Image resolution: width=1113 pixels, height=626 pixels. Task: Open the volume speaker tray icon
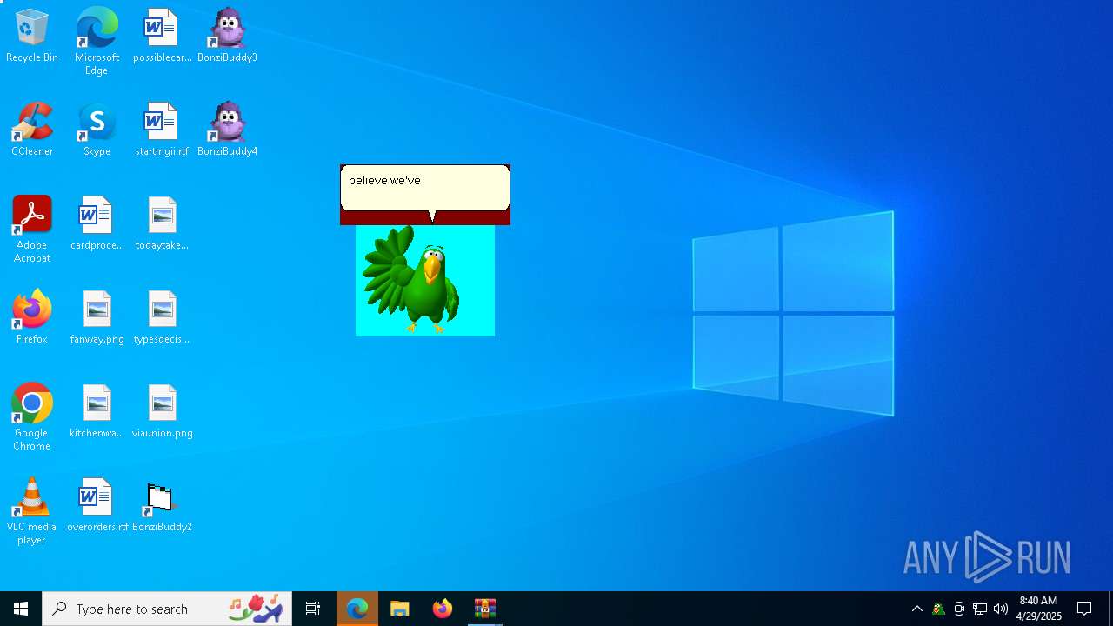pos(1001,609)
